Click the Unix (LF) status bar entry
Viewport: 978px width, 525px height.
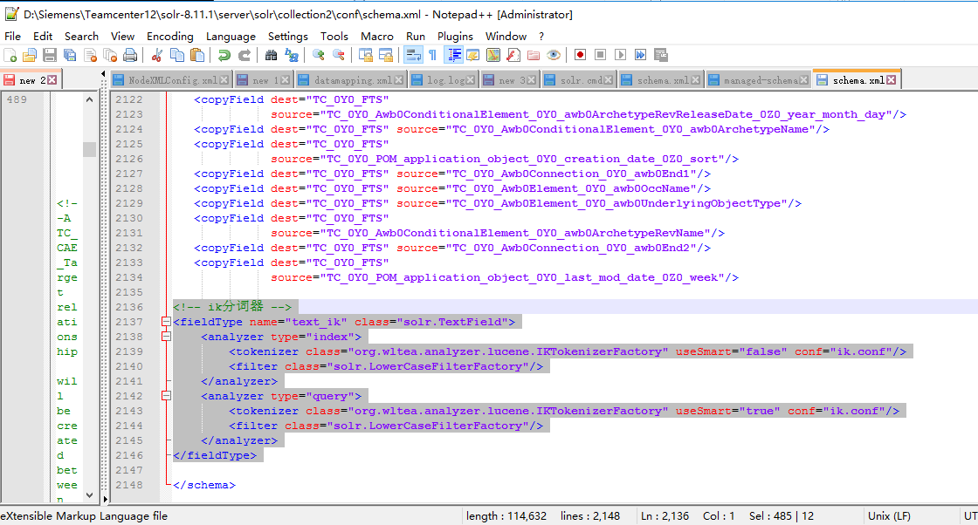coord(889,516)
